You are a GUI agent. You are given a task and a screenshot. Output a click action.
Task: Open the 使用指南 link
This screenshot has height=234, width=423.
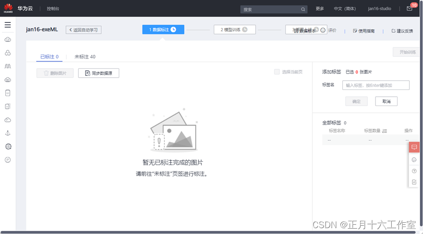364,31
